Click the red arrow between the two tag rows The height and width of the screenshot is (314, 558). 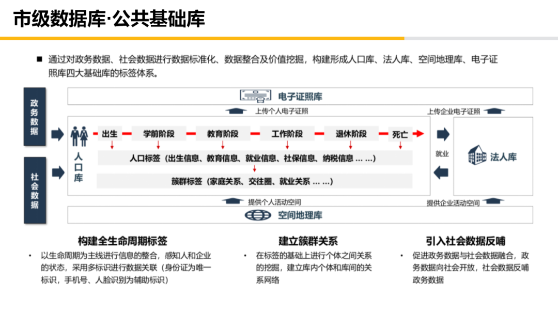coord(254,168)
